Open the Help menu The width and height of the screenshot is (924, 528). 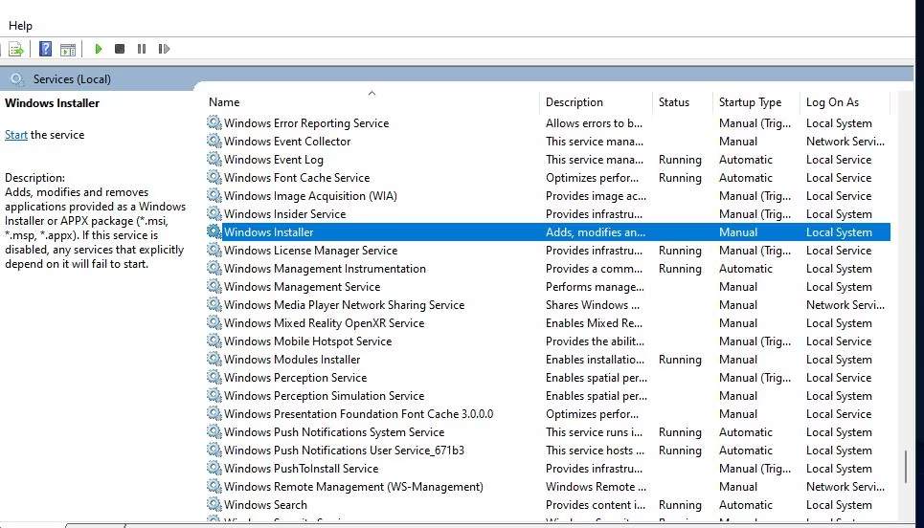[20, 26]
